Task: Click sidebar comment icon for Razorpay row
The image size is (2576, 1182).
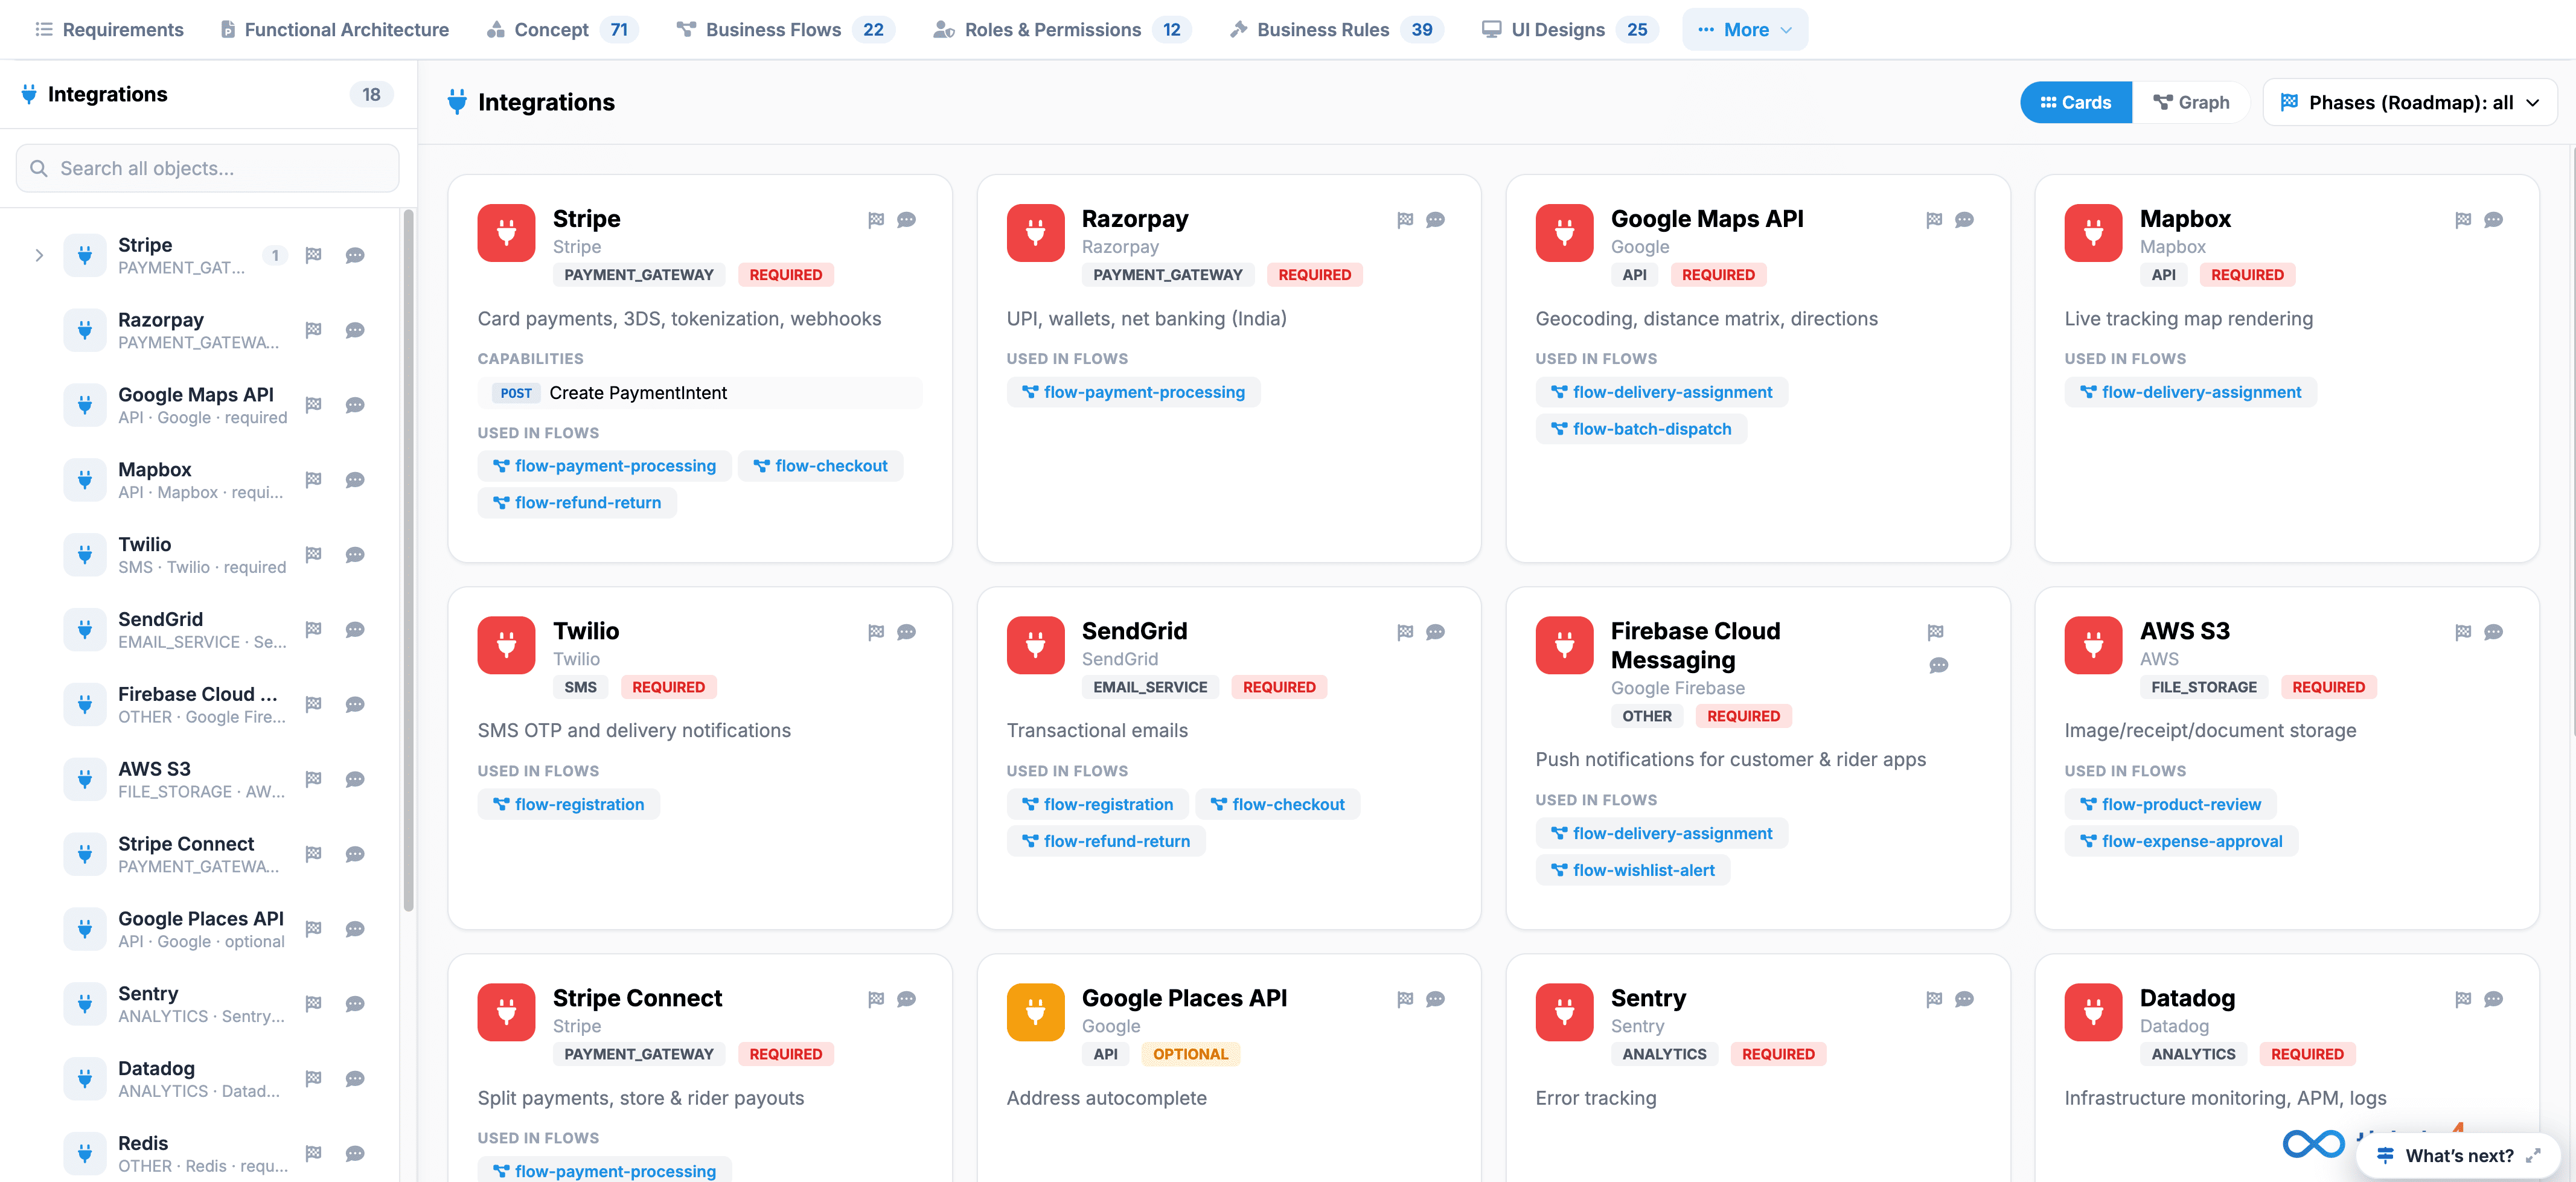Action: tap(354, 330)
